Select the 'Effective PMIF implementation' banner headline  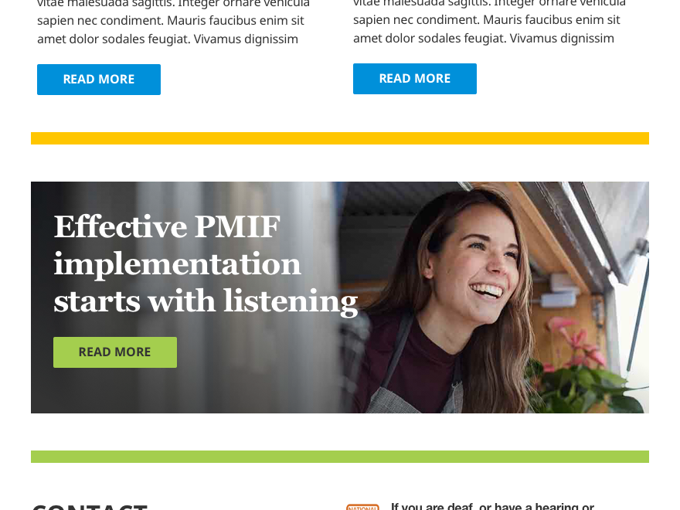206,263
